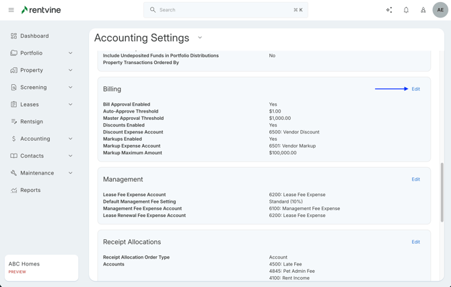Edit the Billing settings

point(415,89)
